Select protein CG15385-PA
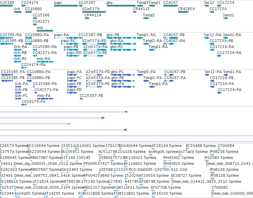253x198 pixels. coord(13,72)
